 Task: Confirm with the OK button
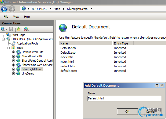coord(128,111)
